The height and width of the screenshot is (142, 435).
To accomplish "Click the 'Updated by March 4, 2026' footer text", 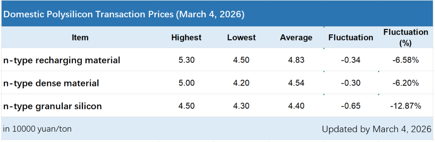I will (x=377, y=129).
